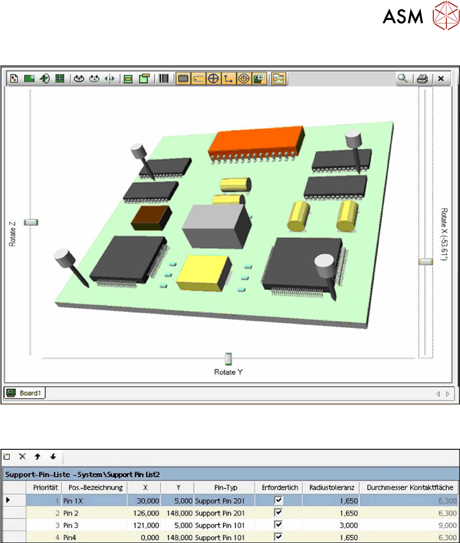
Task: Click 'Support Pin 101' in Pin 3 row
Action: point(220,525)
